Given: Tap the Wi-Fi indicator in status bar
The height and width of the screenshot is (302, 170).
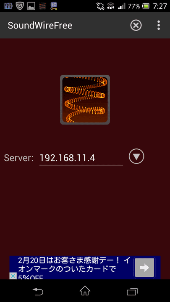Looking at the screenshot, I should tap(111, 6).
